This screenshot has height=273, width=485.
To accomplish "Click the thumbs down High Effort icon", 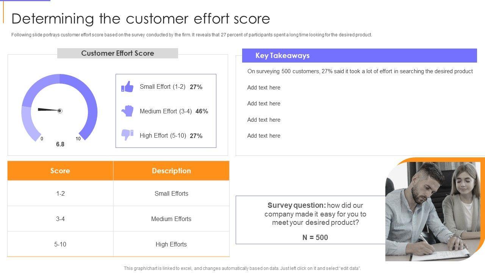I will coord(127,135).
